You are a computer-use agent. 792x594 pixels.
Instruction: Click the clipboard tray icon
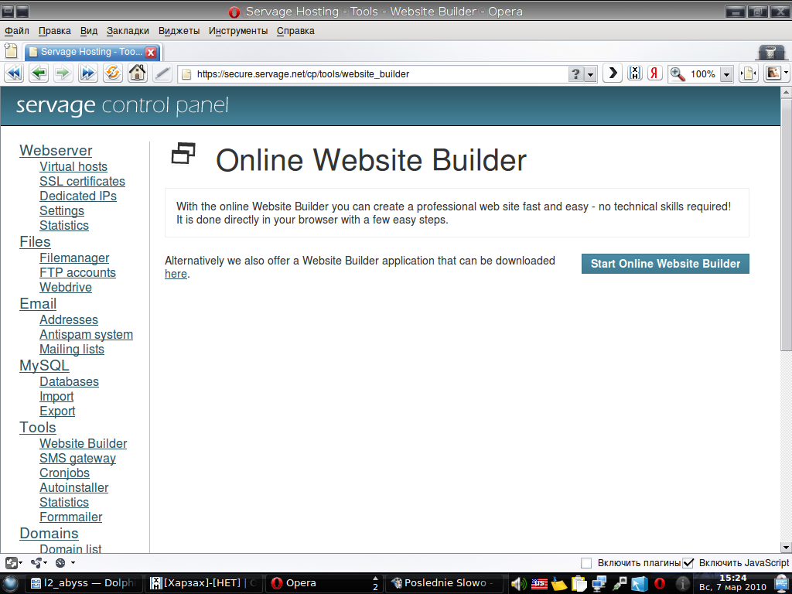click(x=579, y=583)
